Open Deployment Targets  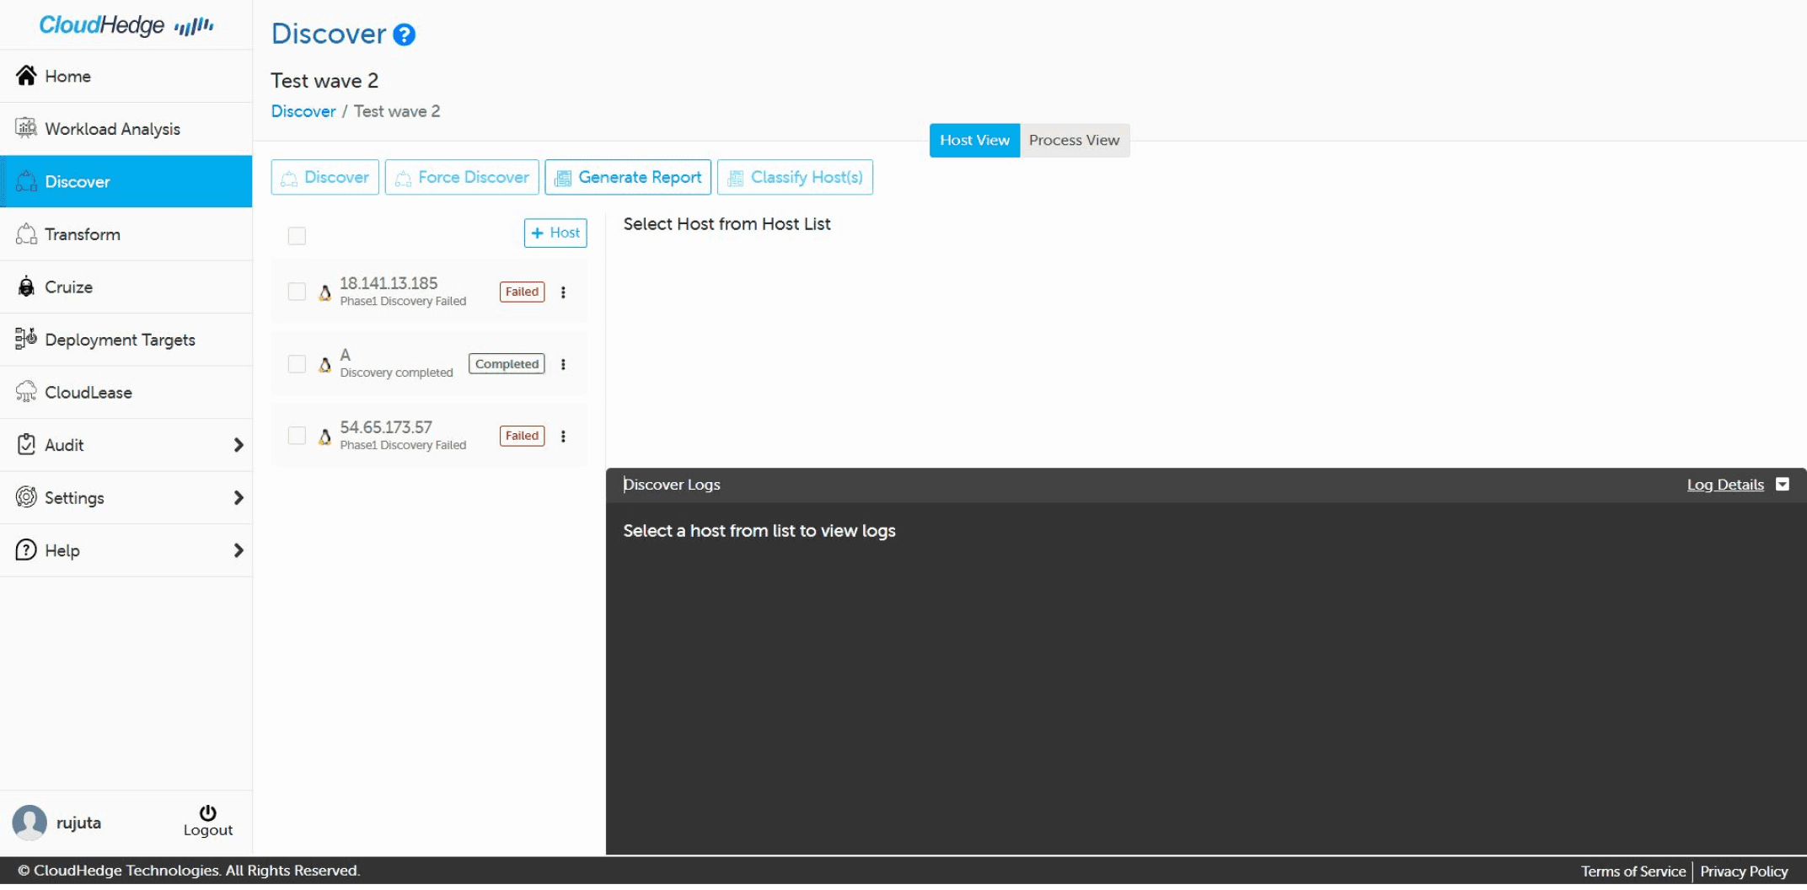(126, 340)
